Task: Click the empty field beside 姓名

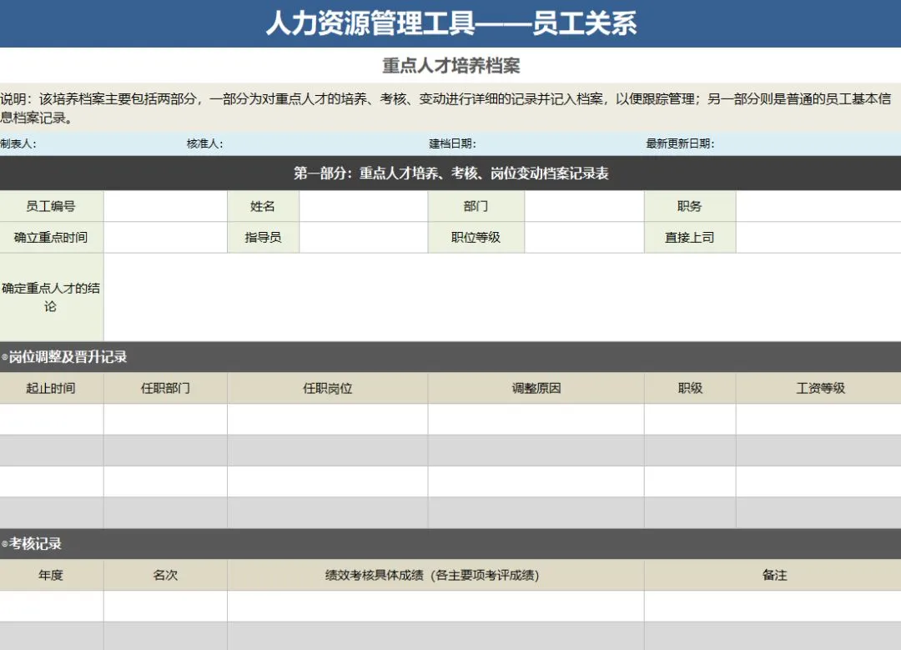Action: tap(363, 206)
